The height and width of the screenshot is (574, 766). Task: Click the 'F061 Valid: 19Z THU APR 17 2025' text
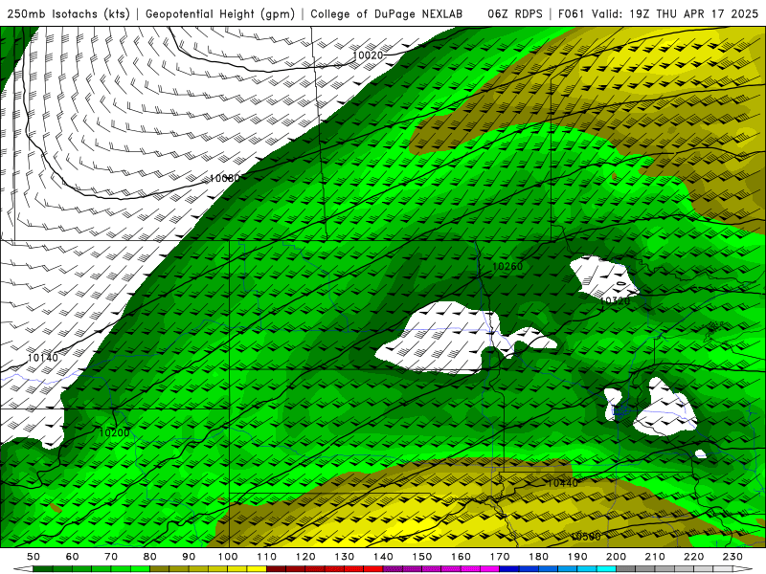[658, 13]
